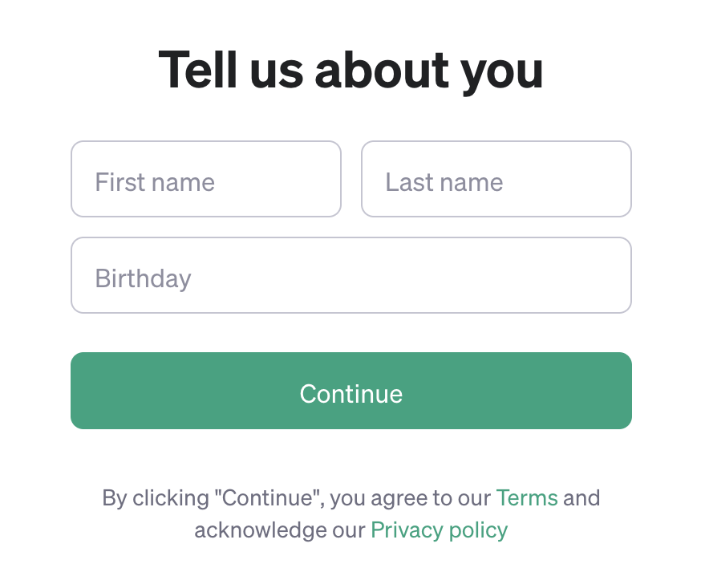Click the "Last name" placeholder text
The image size is (701, 568).
pos(444,182)
